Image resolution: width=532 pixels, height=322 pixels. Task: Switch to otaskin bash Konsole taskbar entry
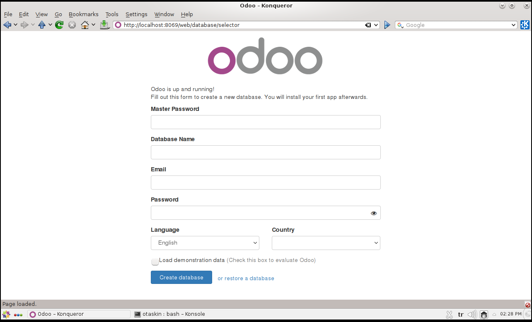click(170, 314)
